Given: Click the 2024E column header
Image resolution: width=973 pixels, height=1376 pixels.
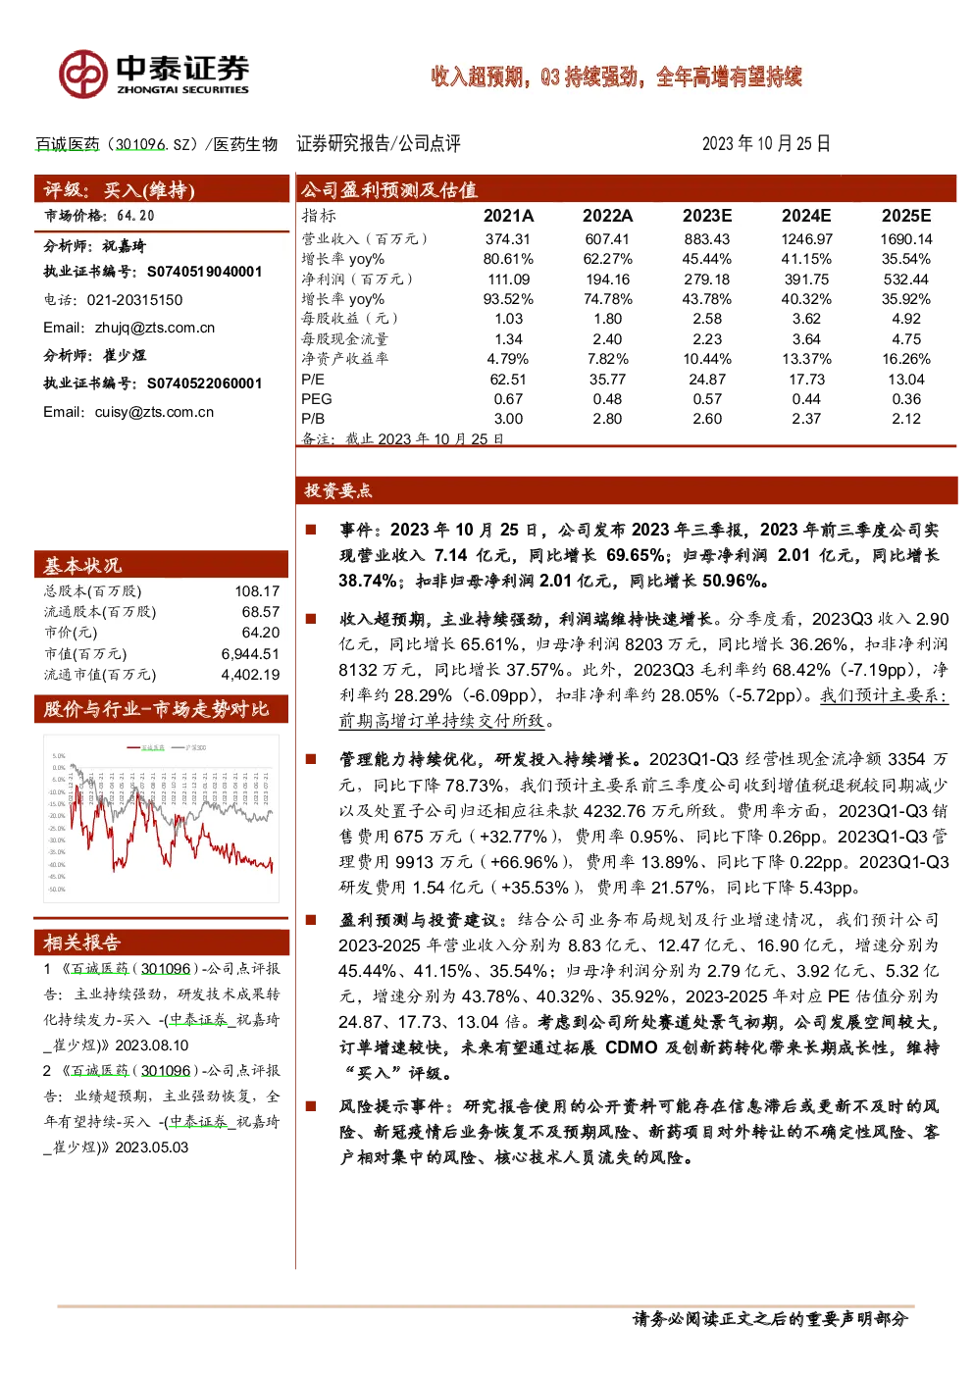Looking at the screenshot, I should pyautogui.click(x=806, y=216).
